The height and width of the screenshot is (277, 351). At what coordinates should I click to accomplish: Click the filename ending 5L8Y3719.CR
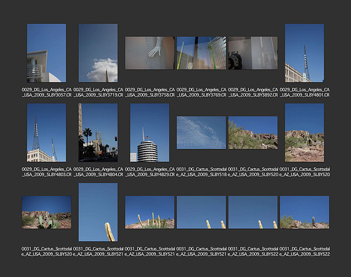tap(98, 92)
